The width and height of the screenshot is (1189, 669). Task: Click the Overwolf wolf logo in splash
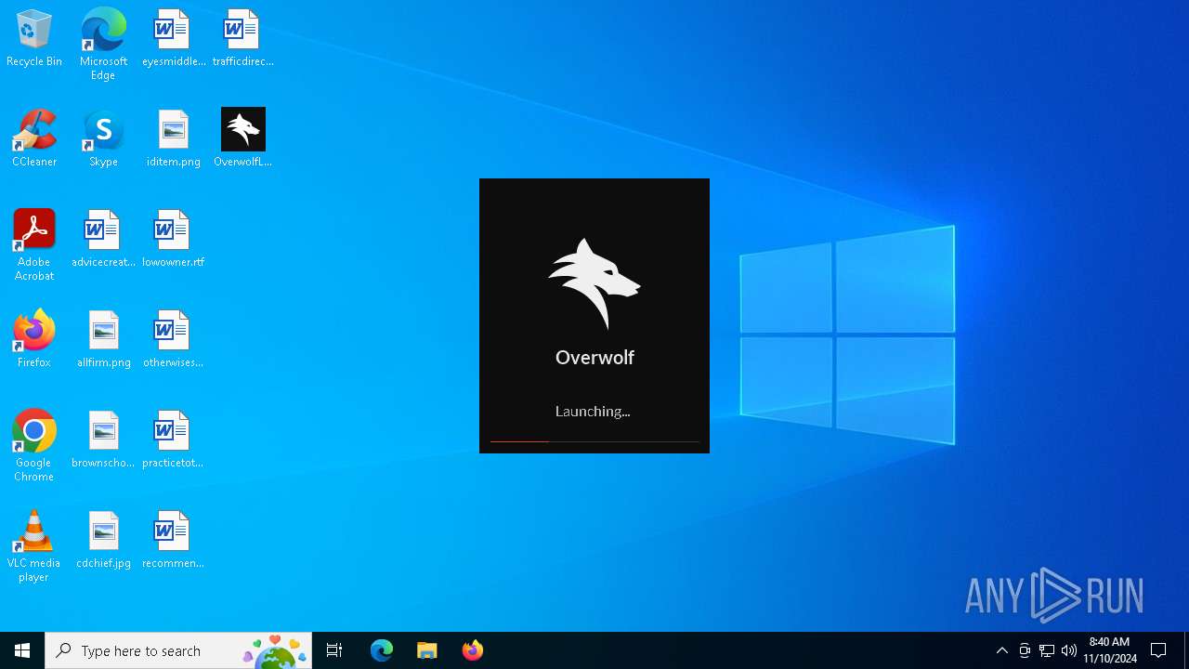pyautogui.click(x=594, y=284)
